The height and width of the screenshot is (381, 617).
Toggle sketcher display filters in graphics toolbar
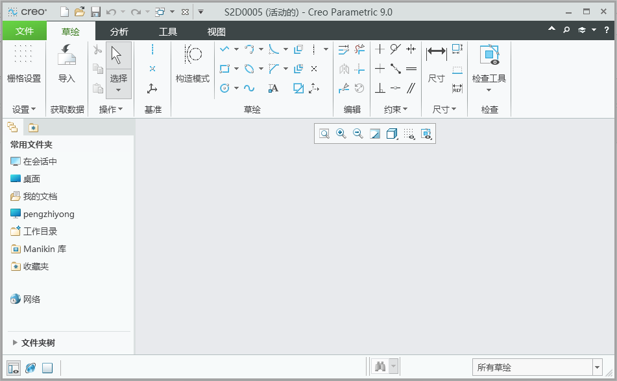426,134
